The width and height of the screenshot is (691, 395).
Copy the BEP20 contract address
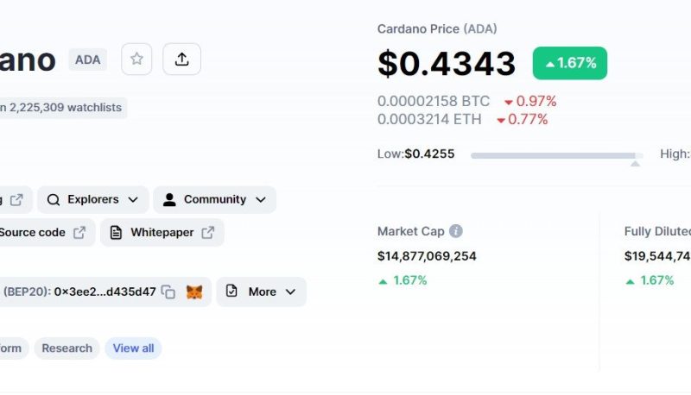tap(168, 292)
